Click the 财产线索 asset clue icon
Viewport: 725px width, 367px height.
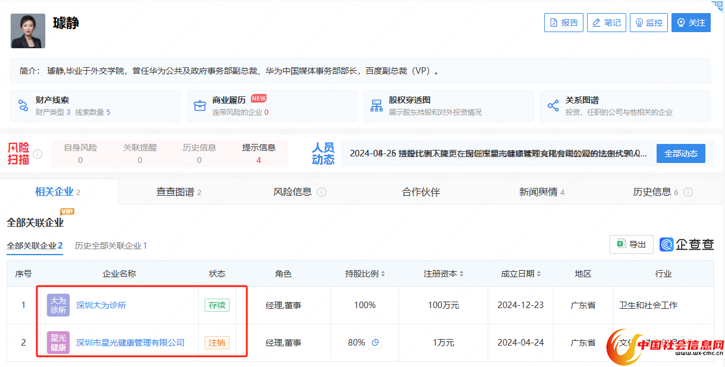(23, 106)
